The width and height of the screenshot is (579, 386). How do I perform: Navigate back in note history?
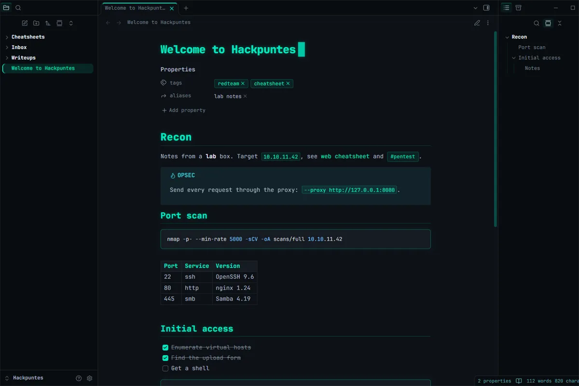click(x=108, y=23)
